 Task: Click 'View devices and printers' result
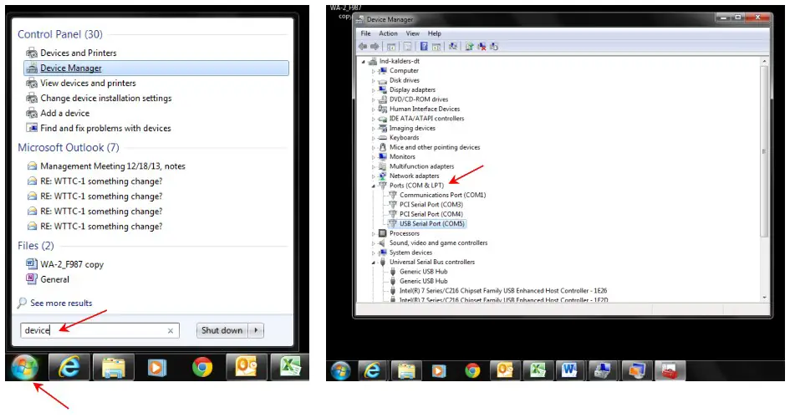tap(88, 83)
